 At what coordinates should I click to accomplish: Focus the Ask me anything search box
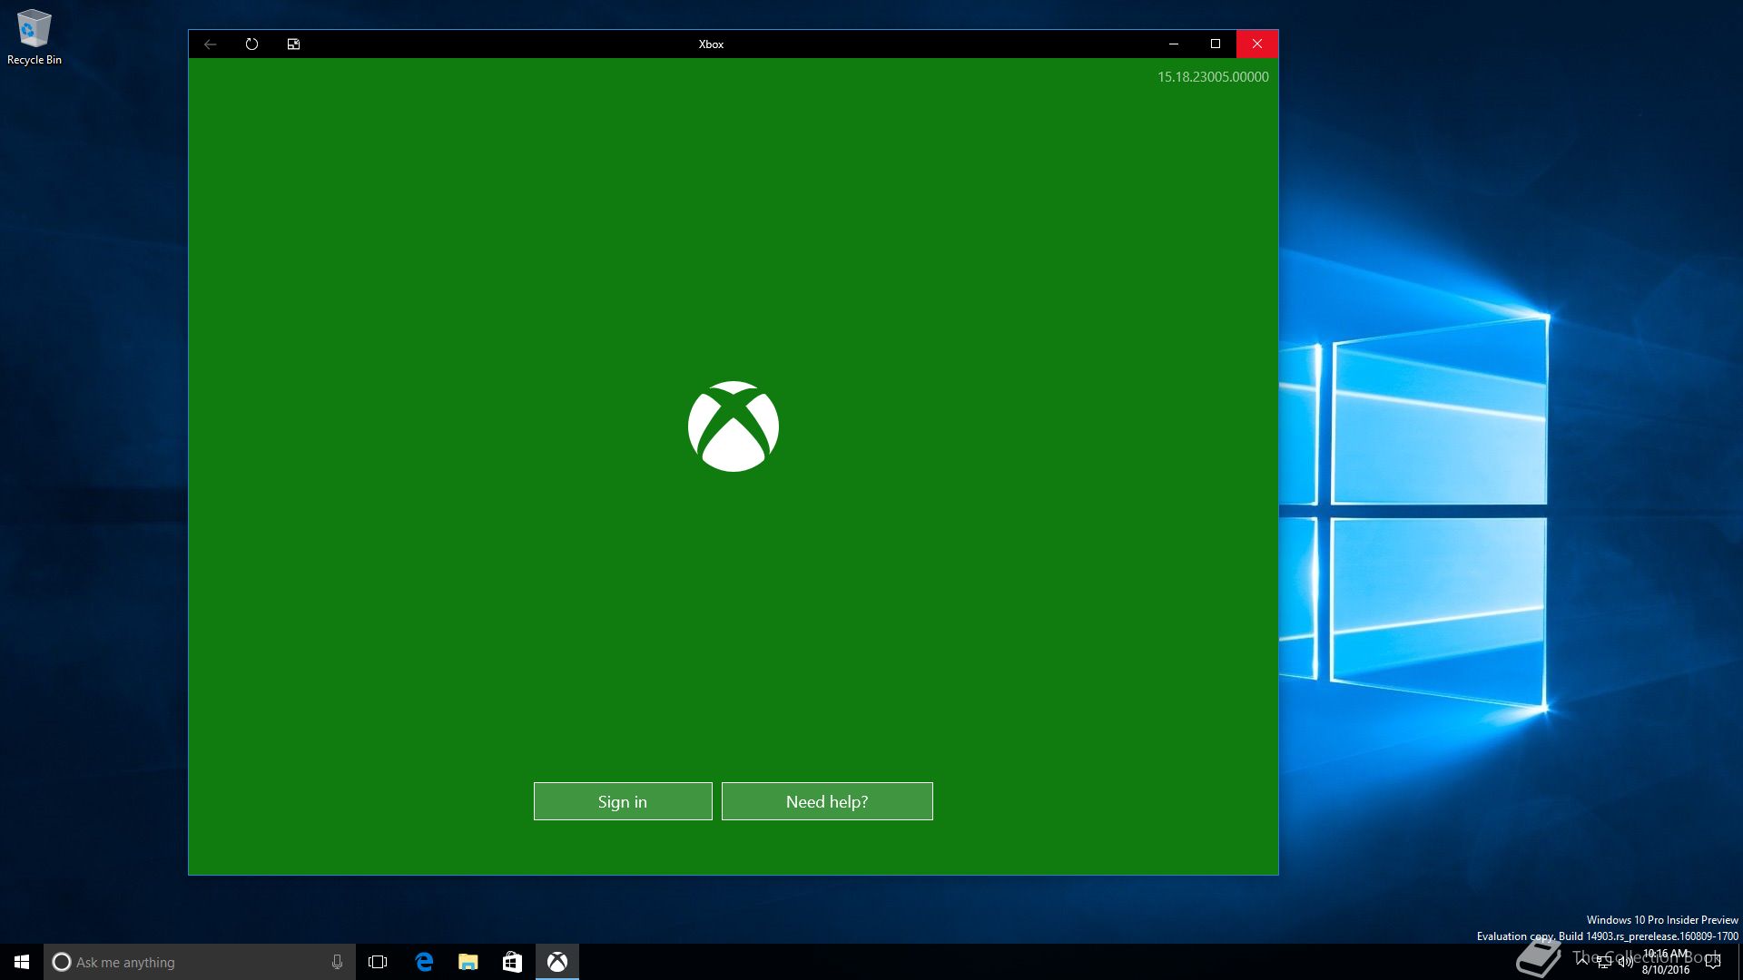[200, 962]
